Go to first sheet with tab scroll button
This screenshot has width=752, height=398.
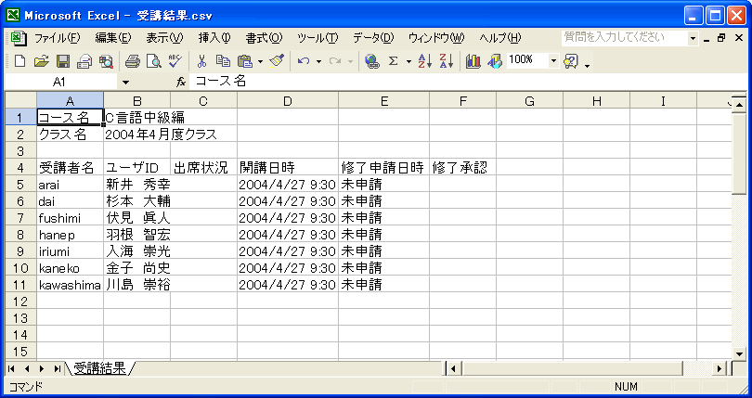click(11, 368)
